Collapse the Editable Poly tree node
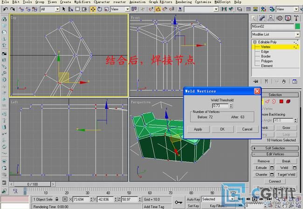Image resolution: width=303 pixels, height=209 pixels. (255, 42)
